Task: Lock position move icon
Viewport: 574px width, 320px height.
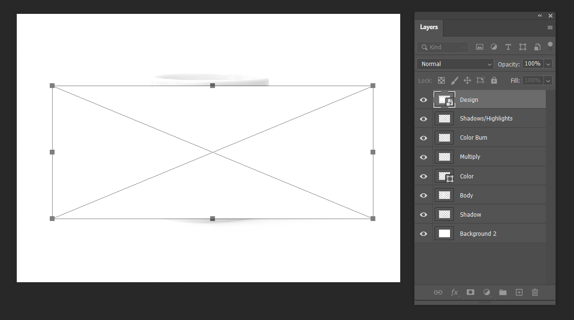Action: (467, 80)
